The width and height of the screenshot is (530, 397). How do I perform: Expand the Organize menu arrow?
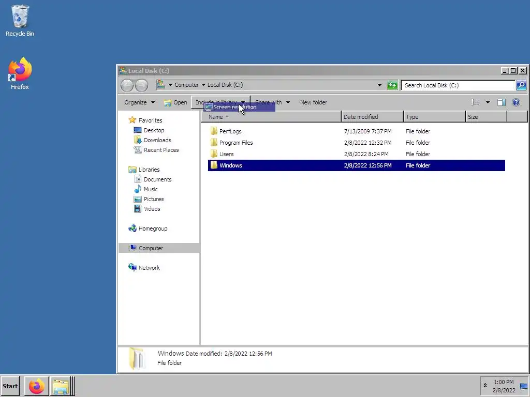click(153, 102)
